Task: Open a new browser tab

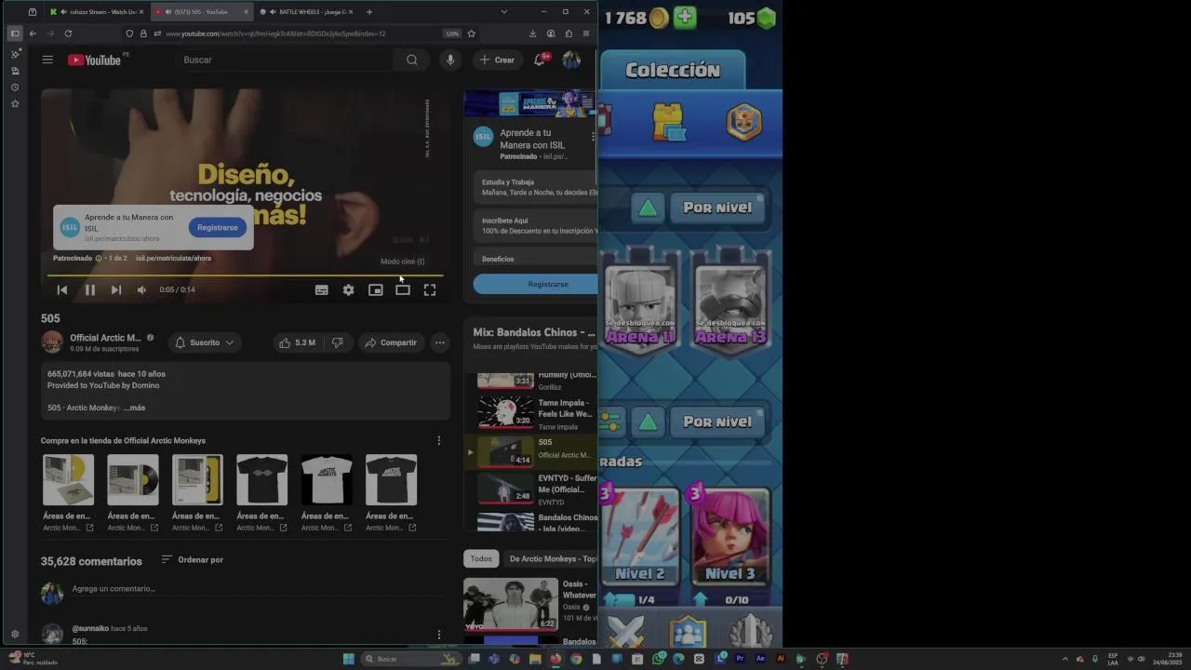Action: [369, 12]
